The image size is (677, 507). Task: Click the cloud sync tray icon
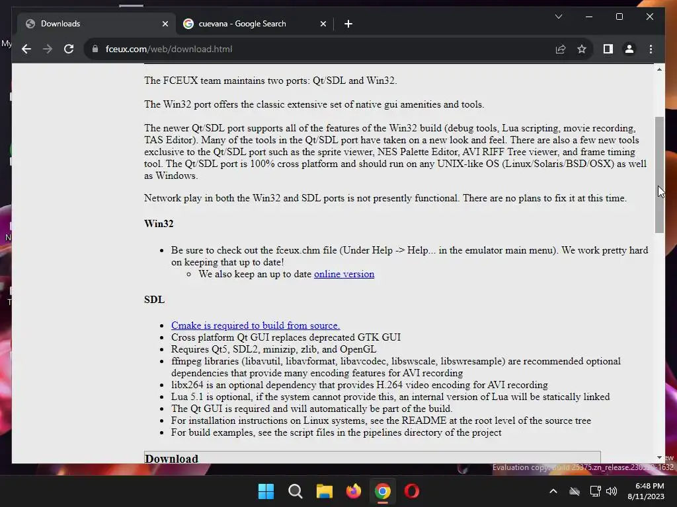[x=575, y=491]
